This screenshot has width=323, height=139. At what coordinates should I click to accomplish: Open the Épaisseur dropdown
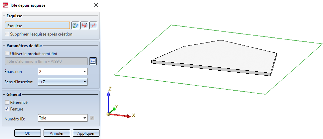tap(84, 71)
